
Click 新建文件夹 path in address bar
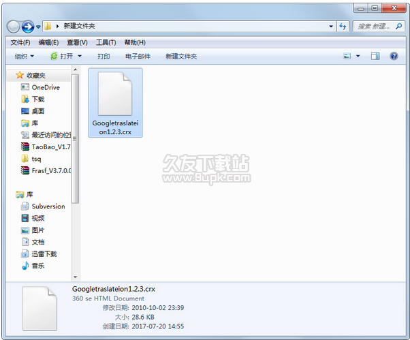(x=79, y=26)
